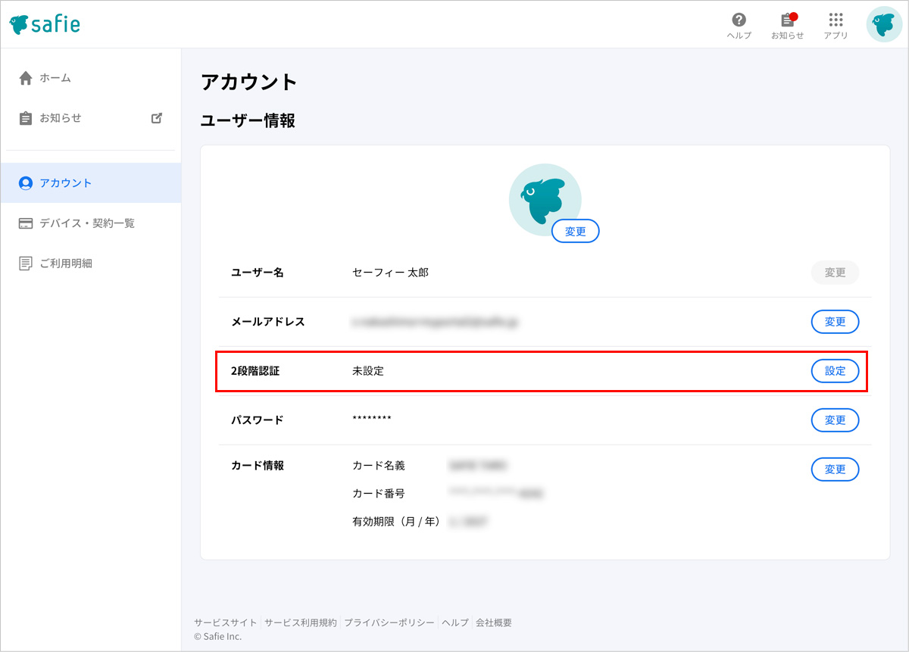Click 変更 button for パスワード

tap(835, 420)
